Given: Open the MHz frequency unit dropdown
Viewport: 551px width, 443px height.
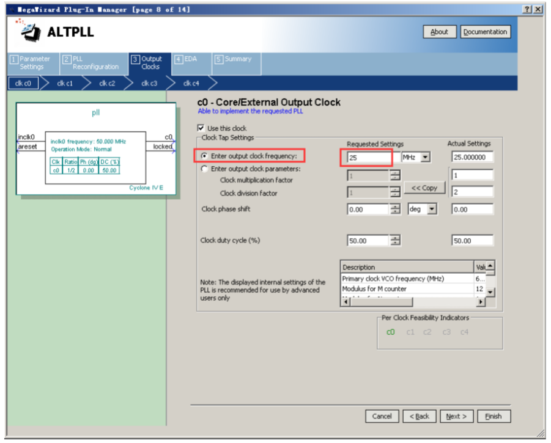Looking at the screenshot, I should pyautogui.click(x=426, y=157).
